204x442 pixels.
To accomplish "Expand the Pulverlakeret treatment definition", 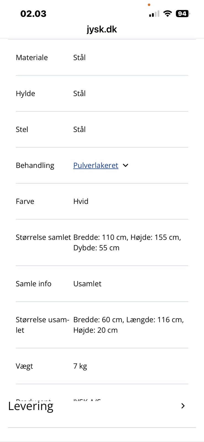I will click(x=96, y=165).
